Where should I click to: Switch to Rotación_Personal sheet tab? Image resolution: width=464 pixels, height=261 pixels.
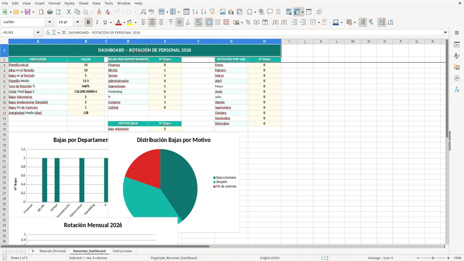point(53,251)
